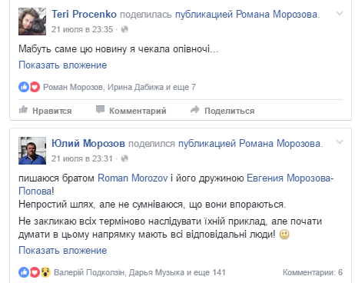
Task: Open Евгения Морозова-Попова tagged profile
Action: click(176, 185)
